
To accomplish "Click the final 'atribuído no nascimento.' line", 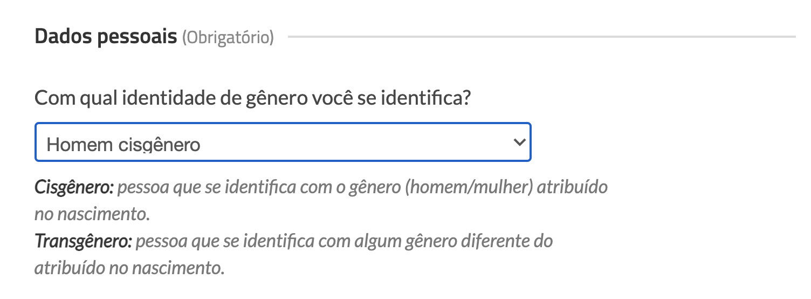I will pos(129,267).
